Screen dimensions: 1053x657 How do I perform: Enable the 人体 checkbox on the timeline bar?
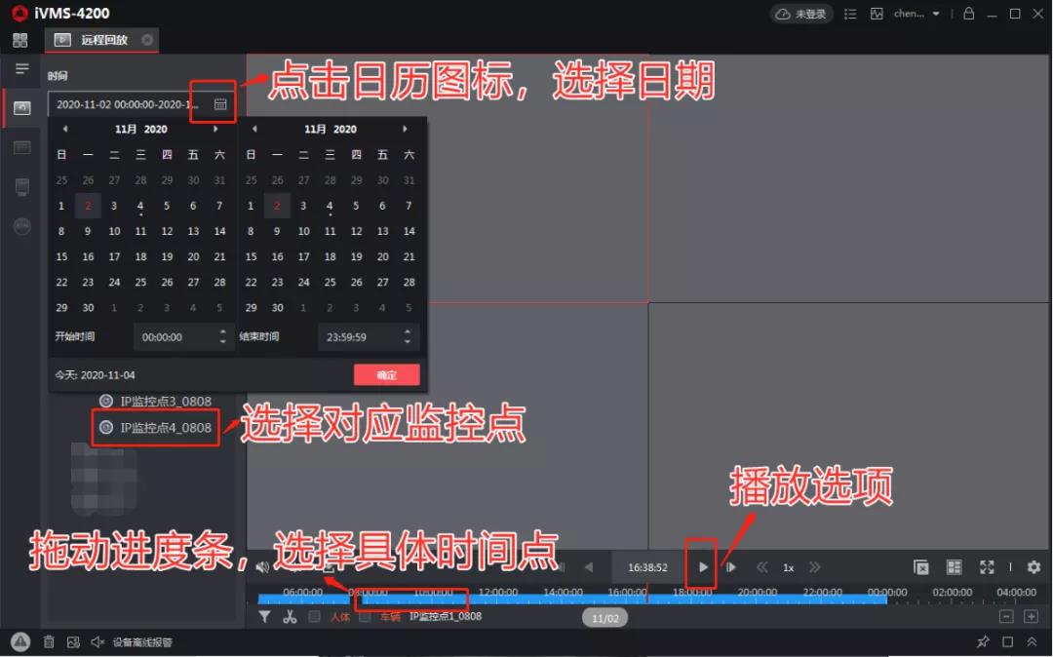point(315,616)
